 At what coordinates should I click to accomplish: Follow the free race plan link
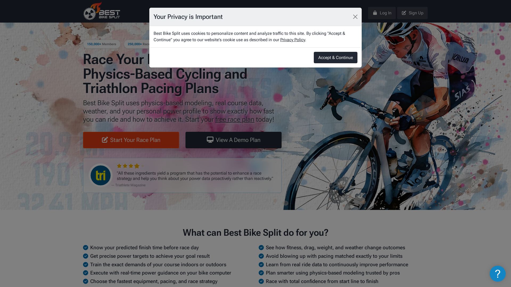tap(235, 120)
